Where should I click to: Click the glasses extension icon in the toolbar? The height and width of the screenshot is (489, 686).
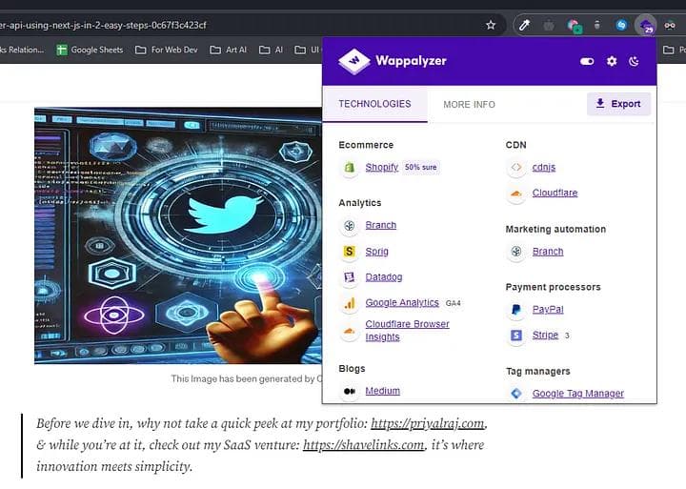(x=670, y=25)
